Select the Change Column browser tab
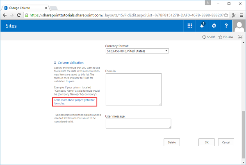This screenshot has width=246, height=165. [25, 5]
